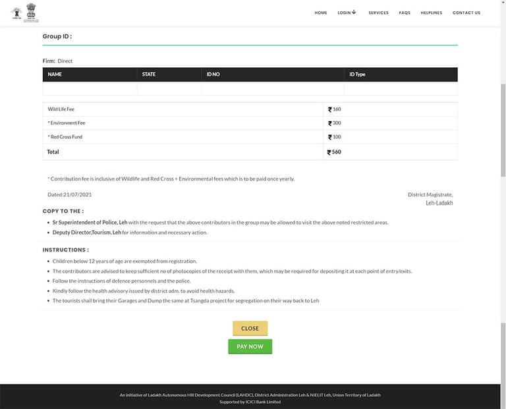Open the FAQS page
This screenshot has height=409, width=506.
[x=405, y=13]
